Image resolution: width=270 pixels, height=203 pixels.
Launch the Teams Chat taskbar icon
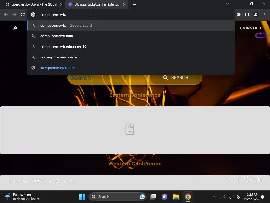coord(165,197)
